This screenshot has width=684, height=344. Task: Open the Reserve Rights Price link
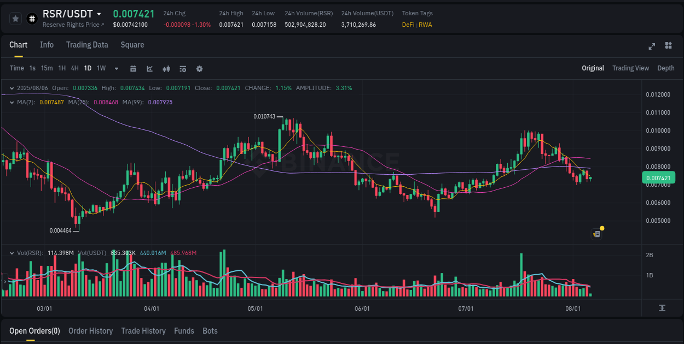(x=72, y=25)
